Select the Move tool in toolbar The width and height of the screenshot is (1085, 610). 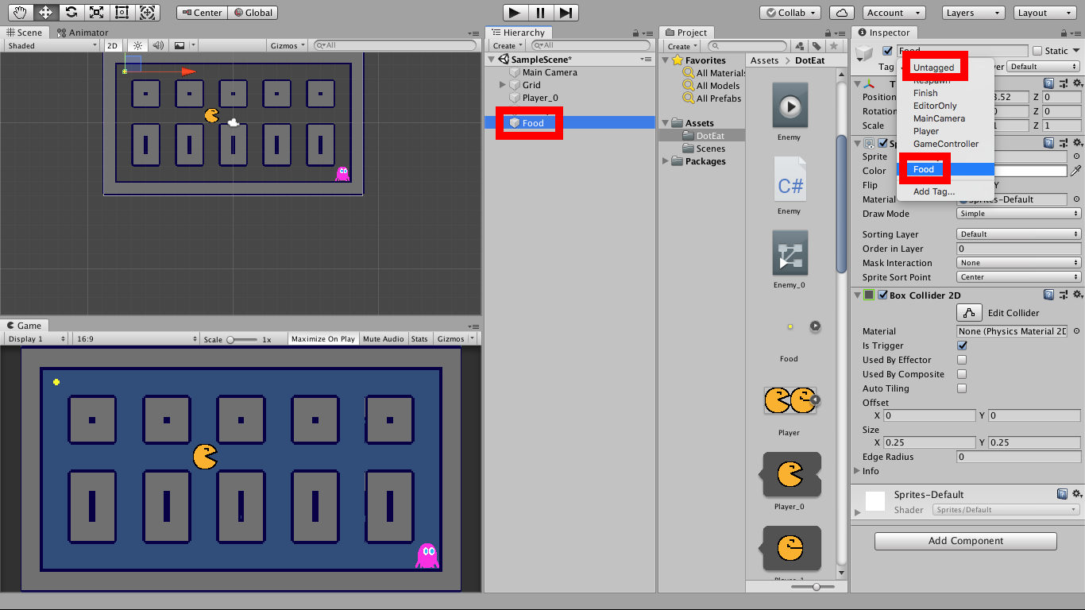45,13
